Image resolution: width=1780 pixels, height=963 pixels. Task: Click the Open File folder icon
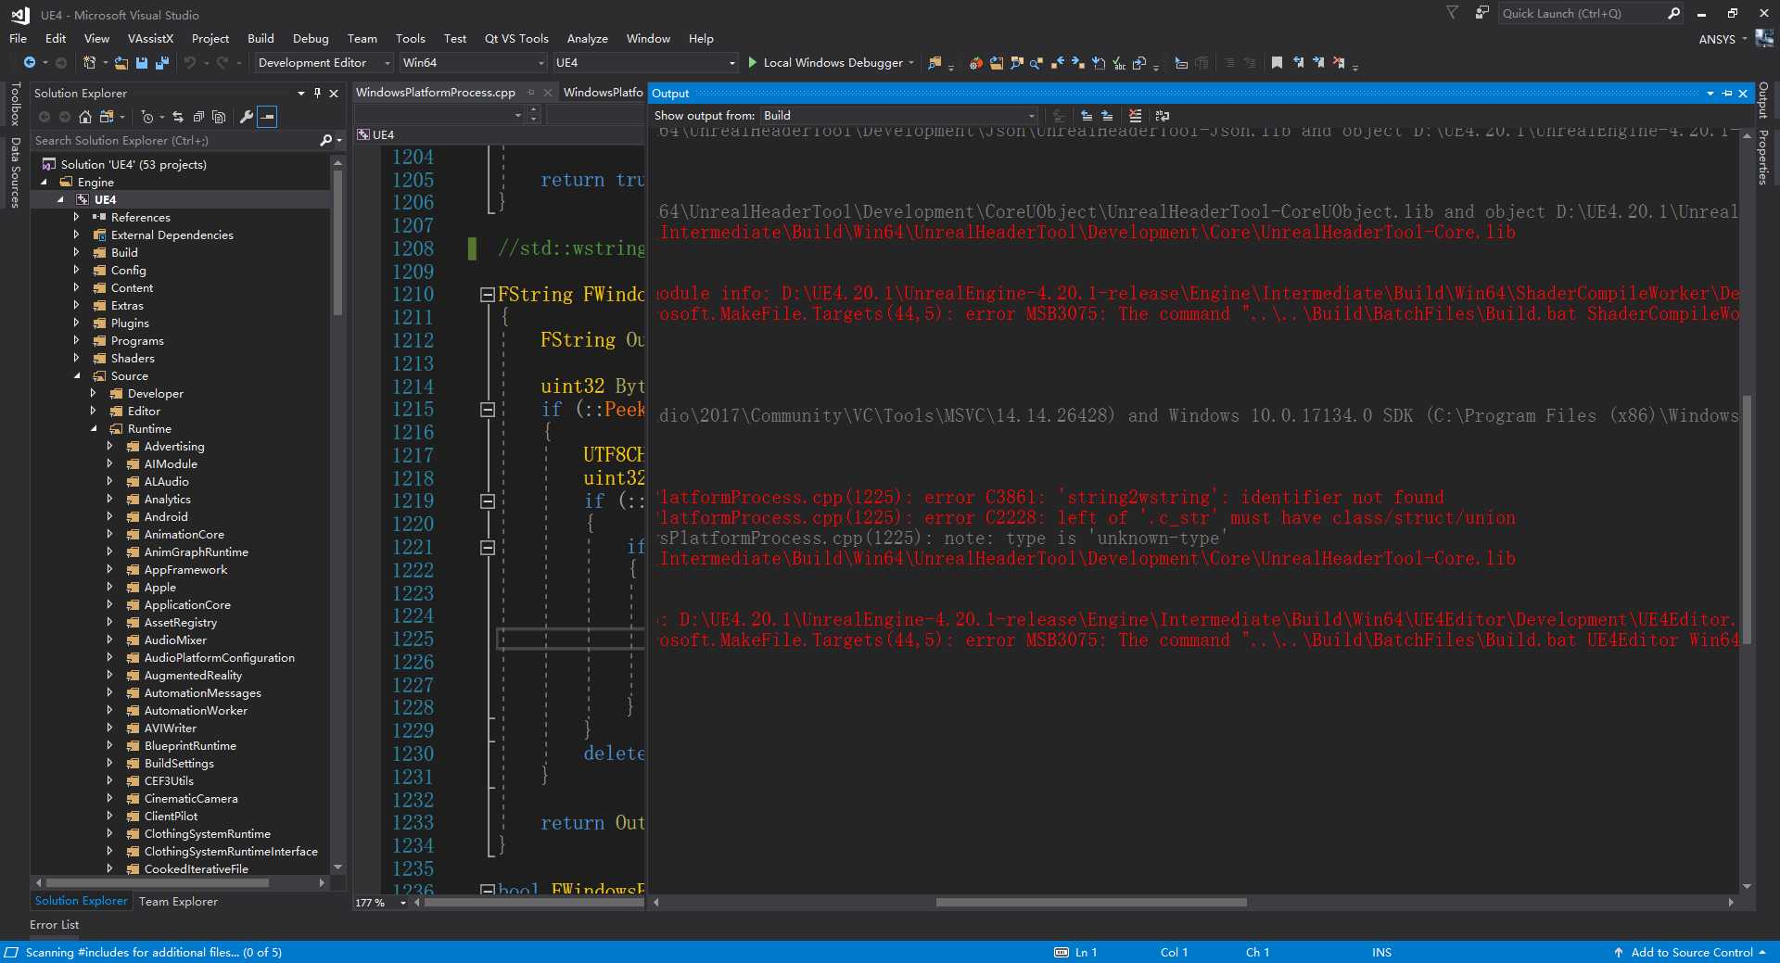(x=121, y=63)
